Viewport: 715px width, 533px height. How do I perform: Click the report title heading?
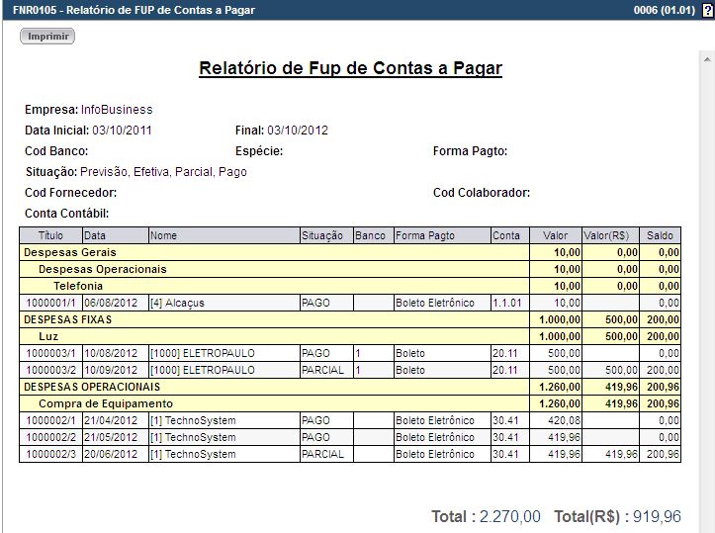coord(350,68)
